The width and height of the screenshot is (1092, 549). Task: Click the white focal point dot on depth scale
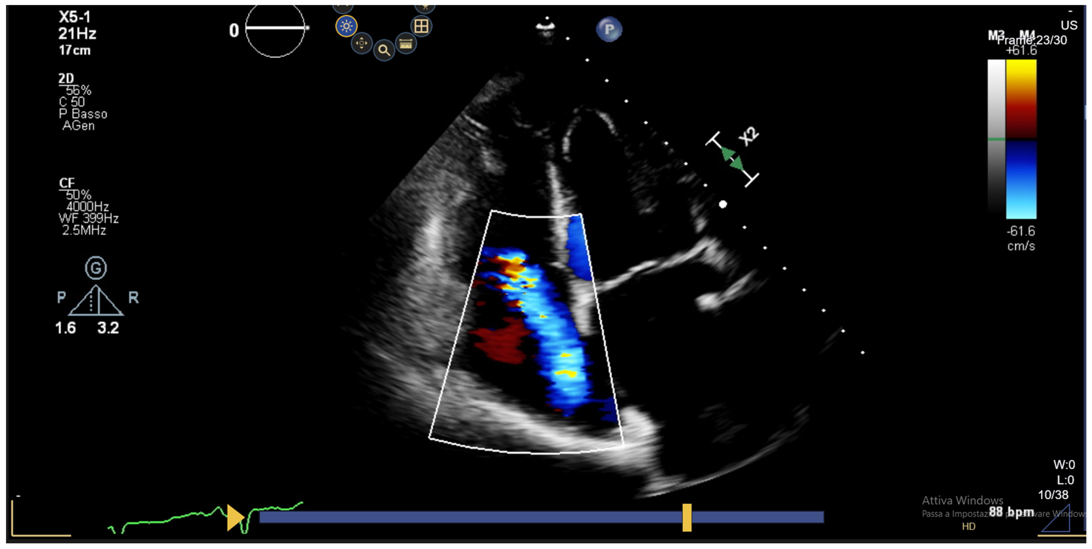tap(723, 204)
